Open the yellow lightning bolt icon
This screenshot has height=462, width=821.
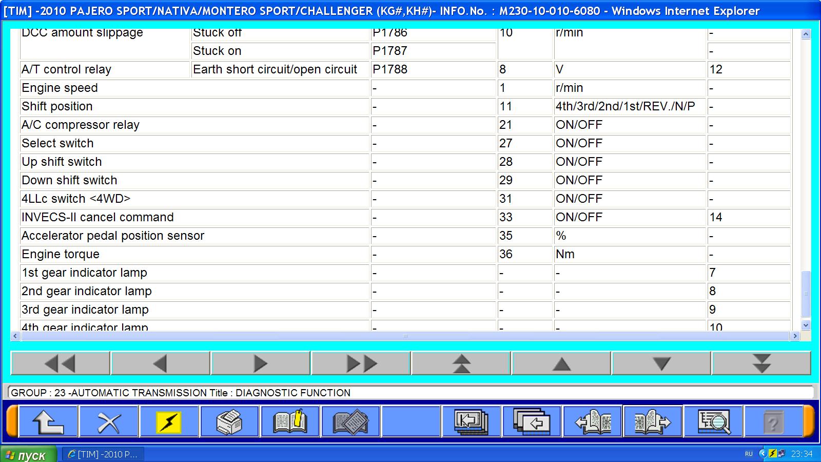(169, 422)
